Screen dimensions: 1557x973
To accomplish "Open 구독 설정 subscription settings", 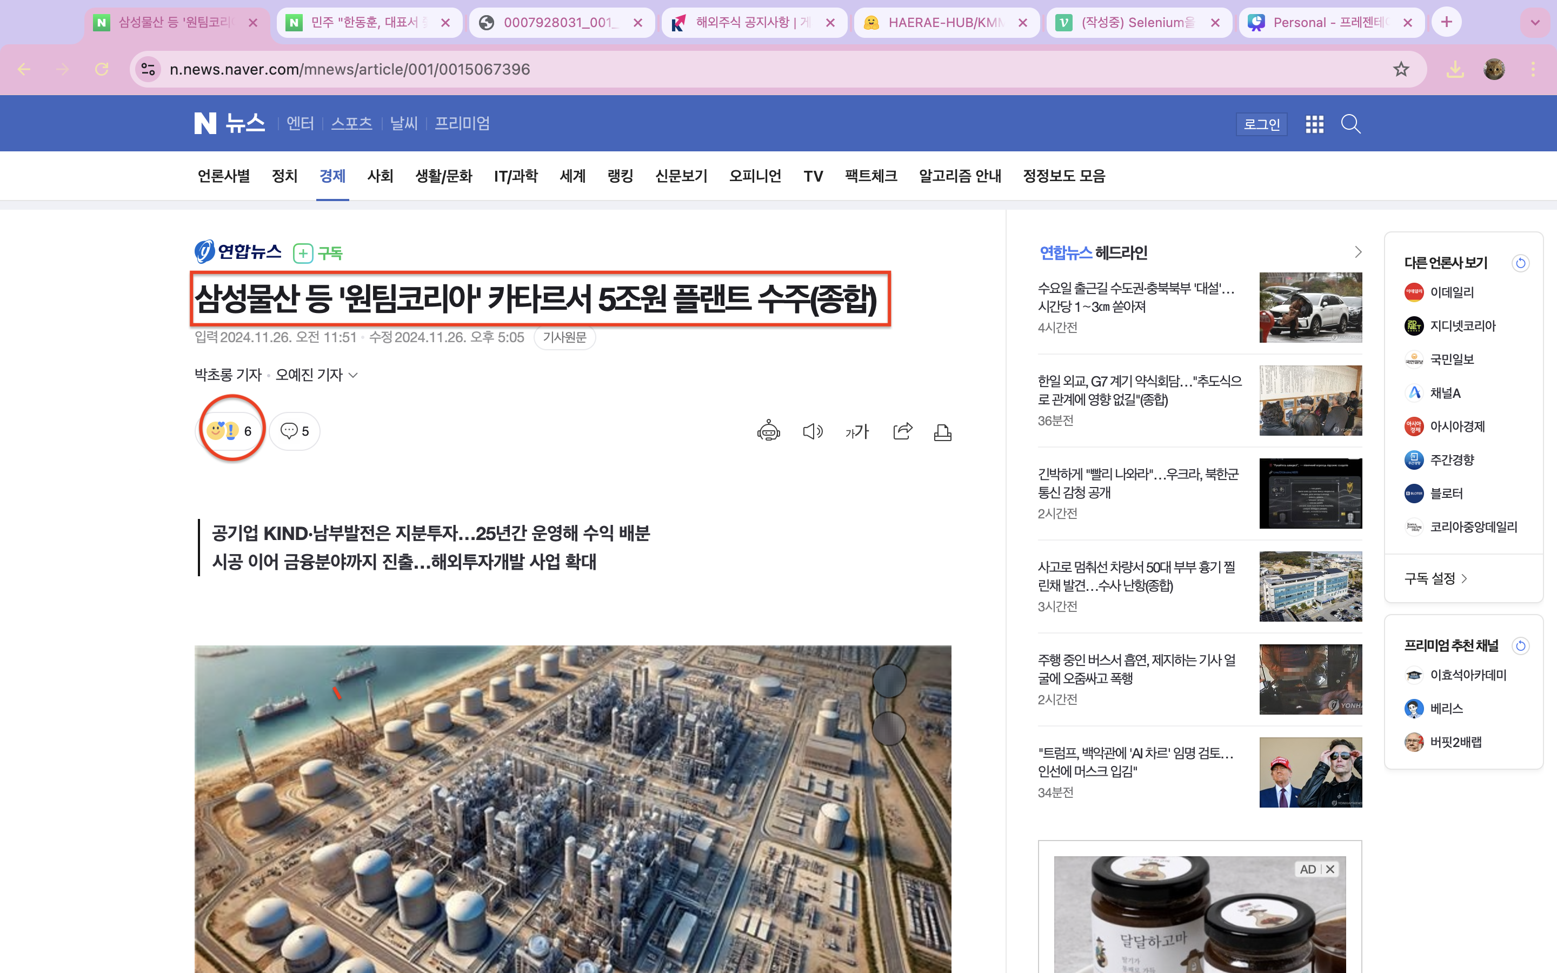I will coord(1435,578).
